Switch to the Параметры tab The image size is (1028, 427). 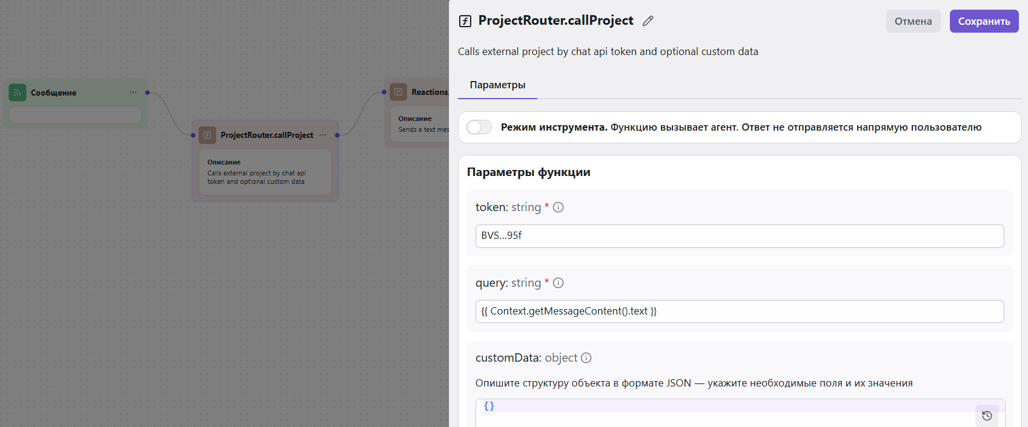[x=497, y=85]
